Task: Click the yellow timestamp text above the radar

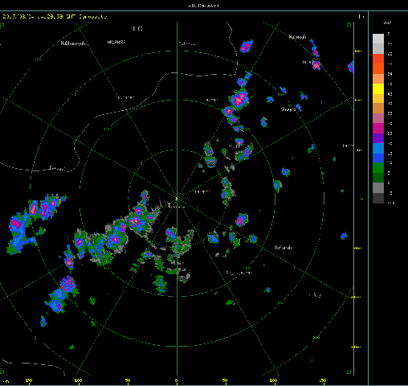Action: tap(55, 17)
